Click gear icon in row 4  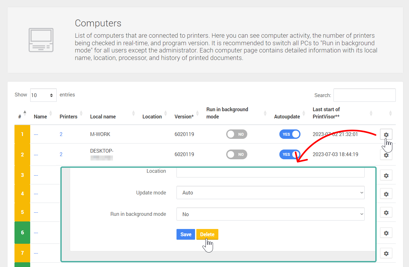point(386,194)
